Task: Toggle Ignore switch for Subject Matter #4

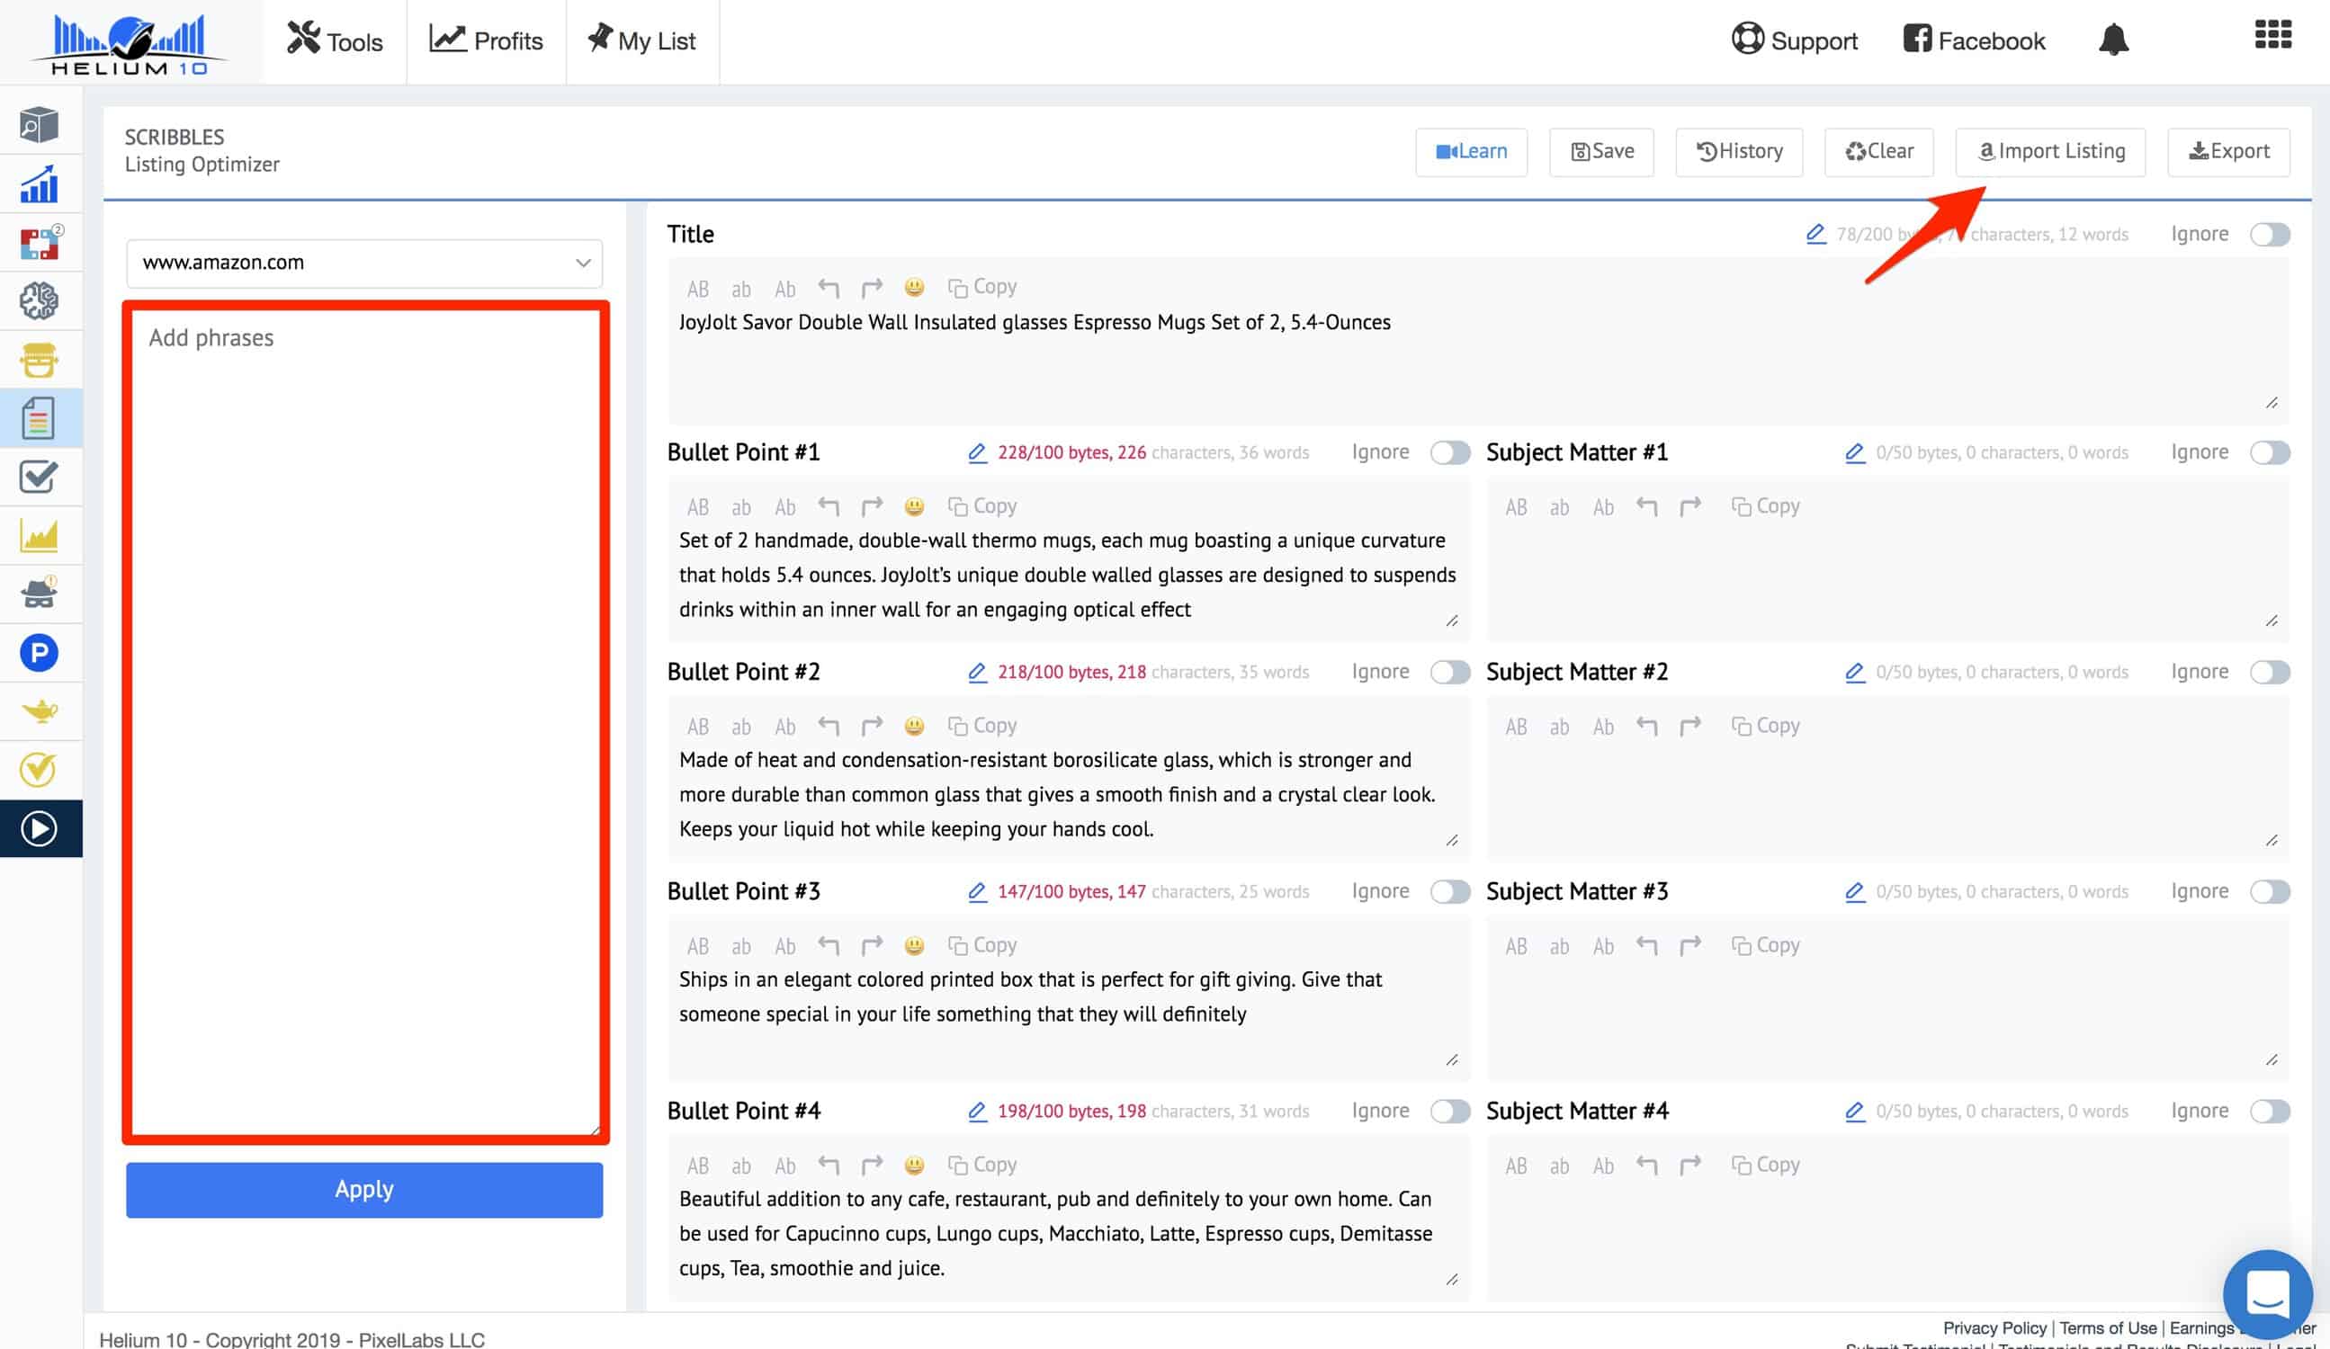Action: (2270, 1111)
